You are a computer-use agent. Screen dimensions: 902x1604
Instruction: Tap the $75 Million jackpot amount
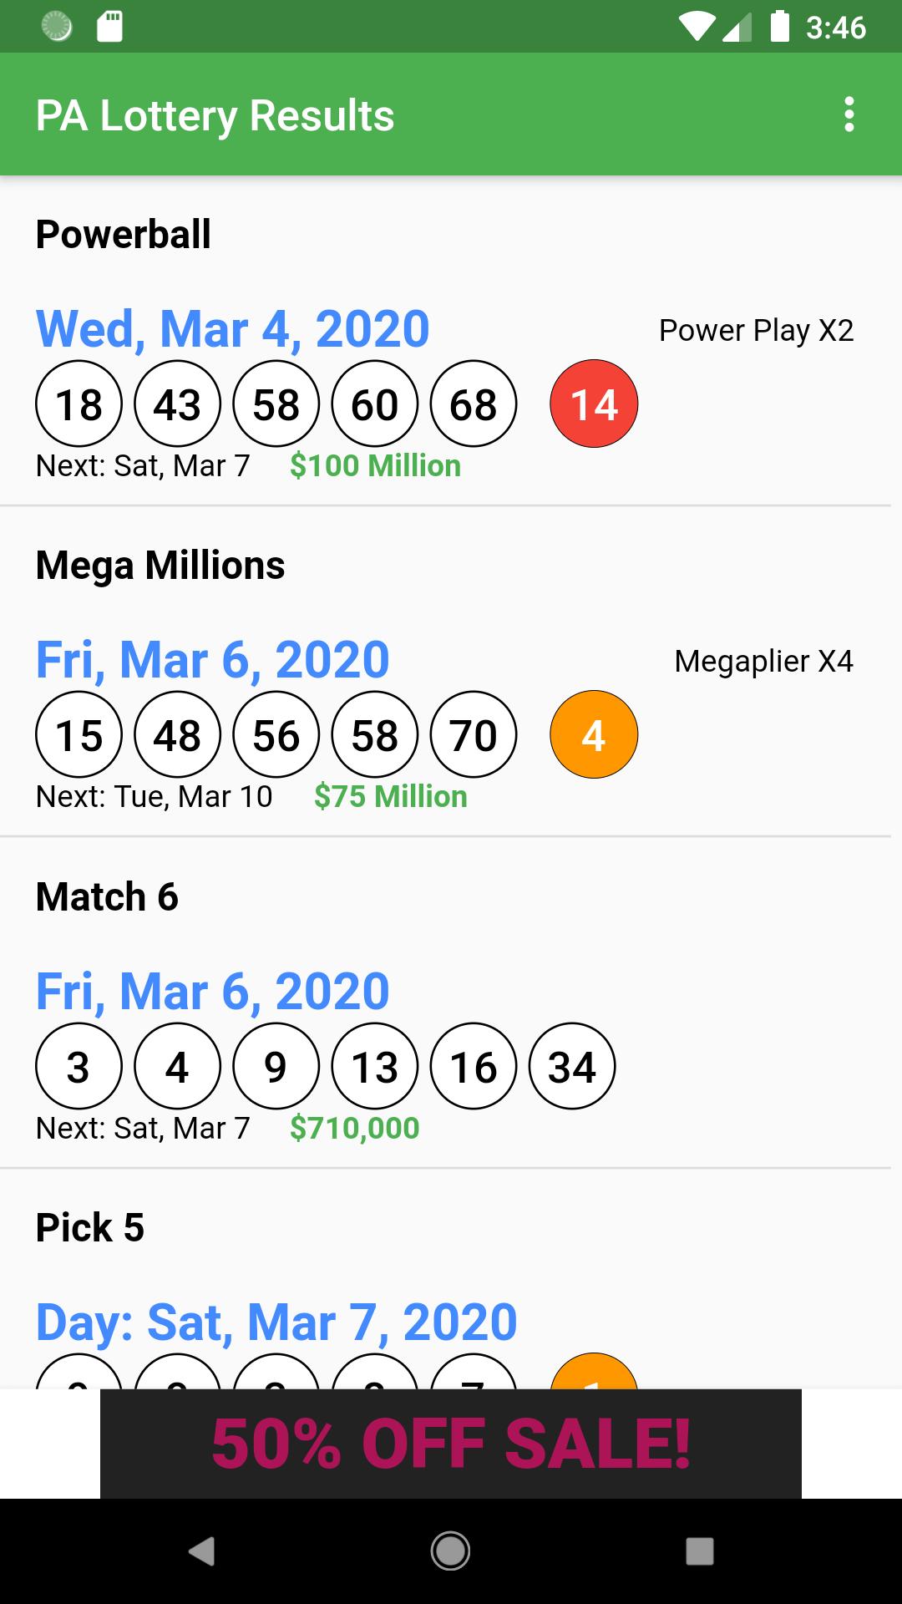pos(391,796)
